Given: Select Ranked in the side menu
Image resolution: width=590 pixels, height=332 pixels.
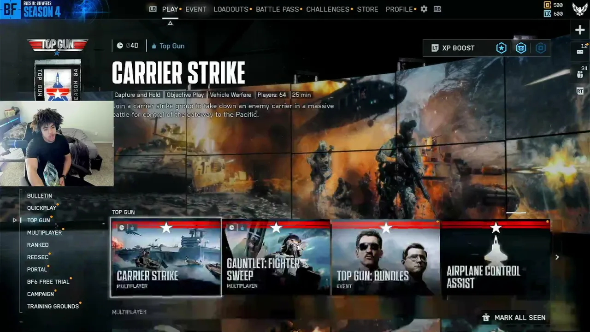Looking at the screenshot, I should click(38, 245).
